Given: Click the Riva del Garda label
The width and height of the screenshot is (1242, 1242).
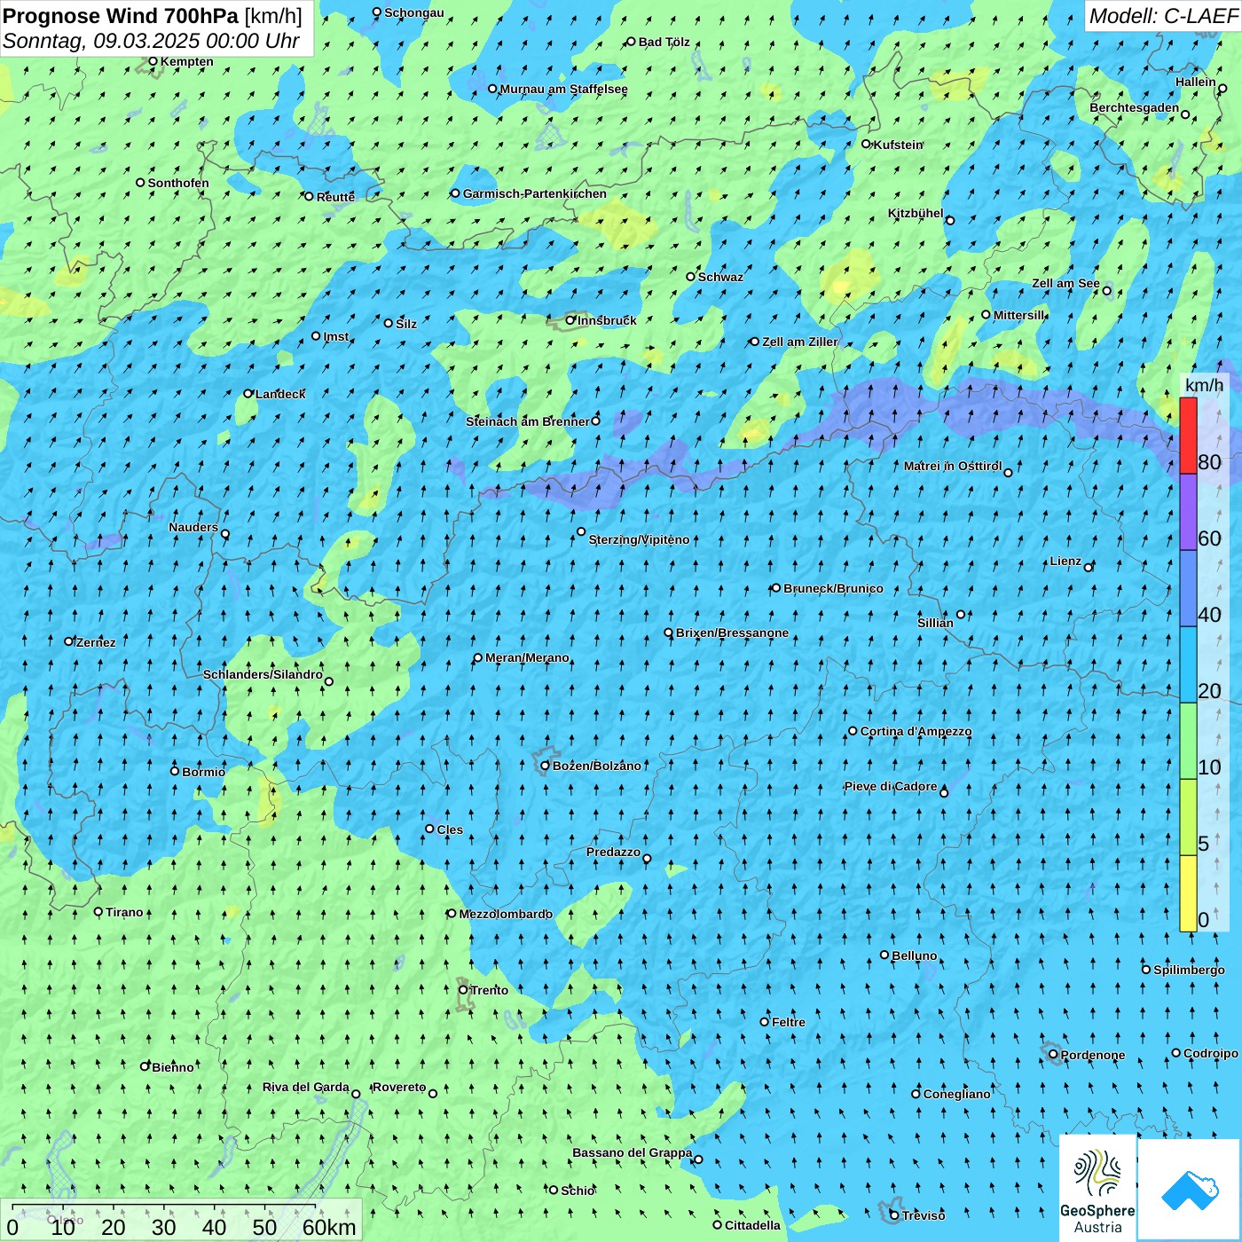Looking at the screenshot, I should [306, 1087].
